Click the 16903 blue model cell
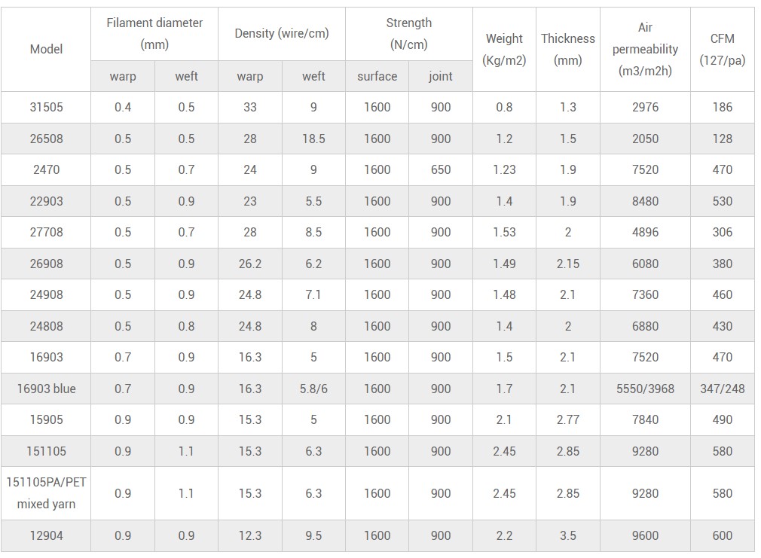Image resolution: width=761 pixels, height=558 pixels. [x=46, y=389]
